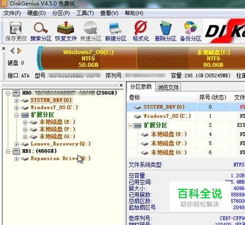This screenshot has height=225, width=245.
Task: Collapse the HD1 (466GB) disk node
Action: coord(8,151)
